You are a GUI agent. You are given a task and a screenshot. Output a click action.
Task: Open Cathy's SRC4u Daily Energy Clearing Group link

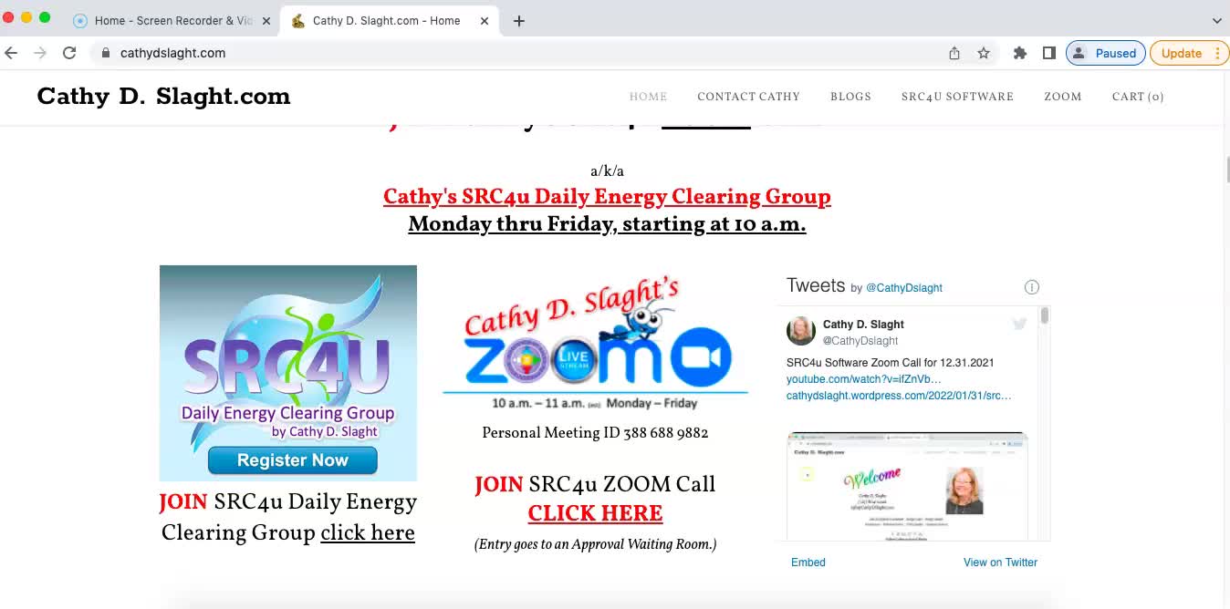[607, 197]
